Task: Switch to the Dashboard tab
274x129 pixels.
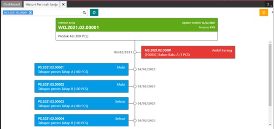Action: coord(12,5)
